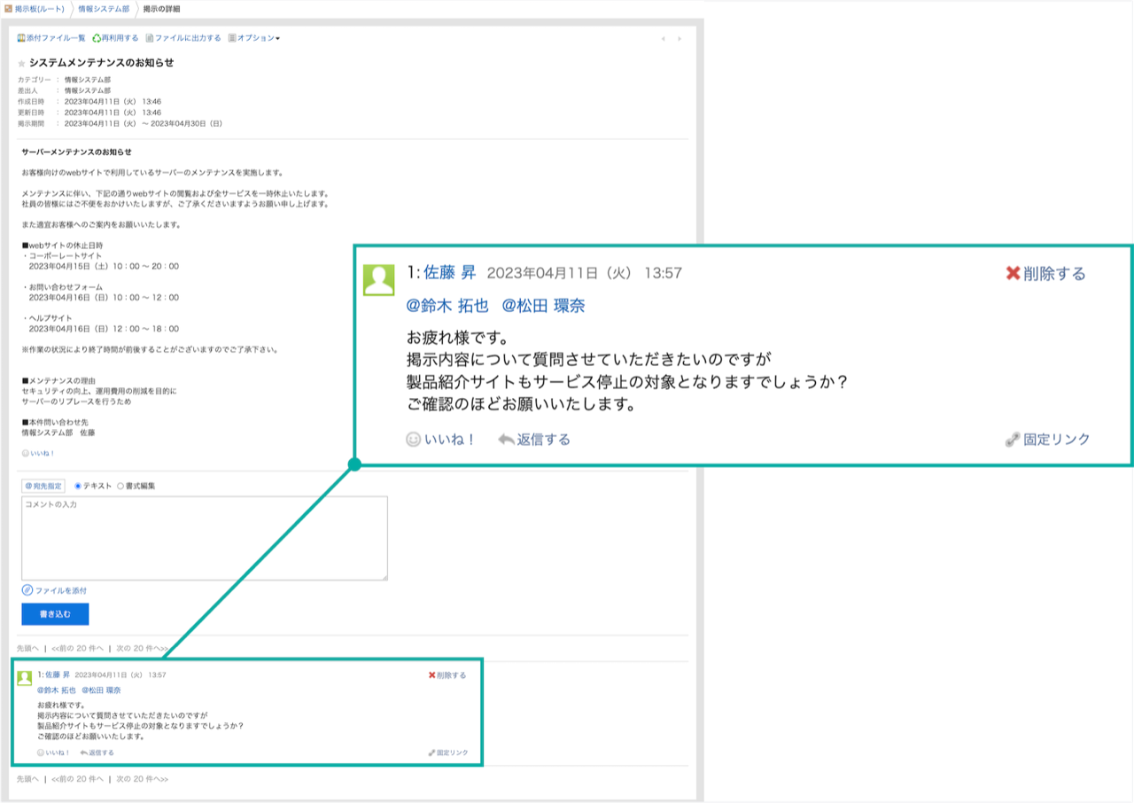Viewport: 1134px width, 803px height.
Task: Click 先頭へ in pagination above the comment
Action: 27,648
